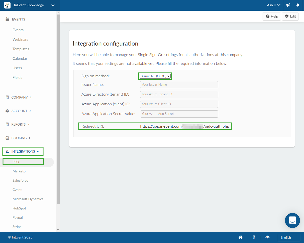Click the Integration configuration heading

pyautogui.click(x=106, y=44)
